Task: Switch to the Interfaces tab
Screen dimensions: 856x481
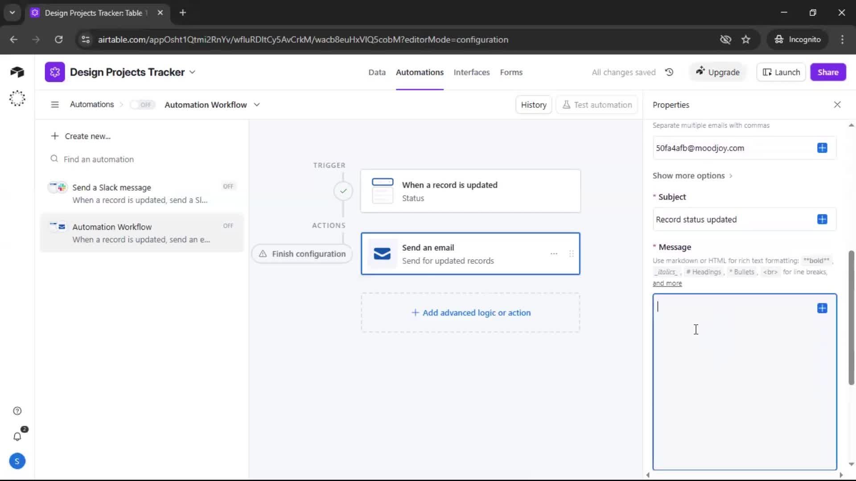Action: (471, 72)
